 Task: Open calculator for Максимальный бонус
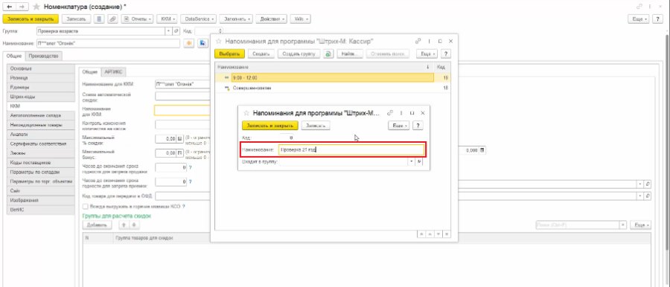[x=180, y=152]
